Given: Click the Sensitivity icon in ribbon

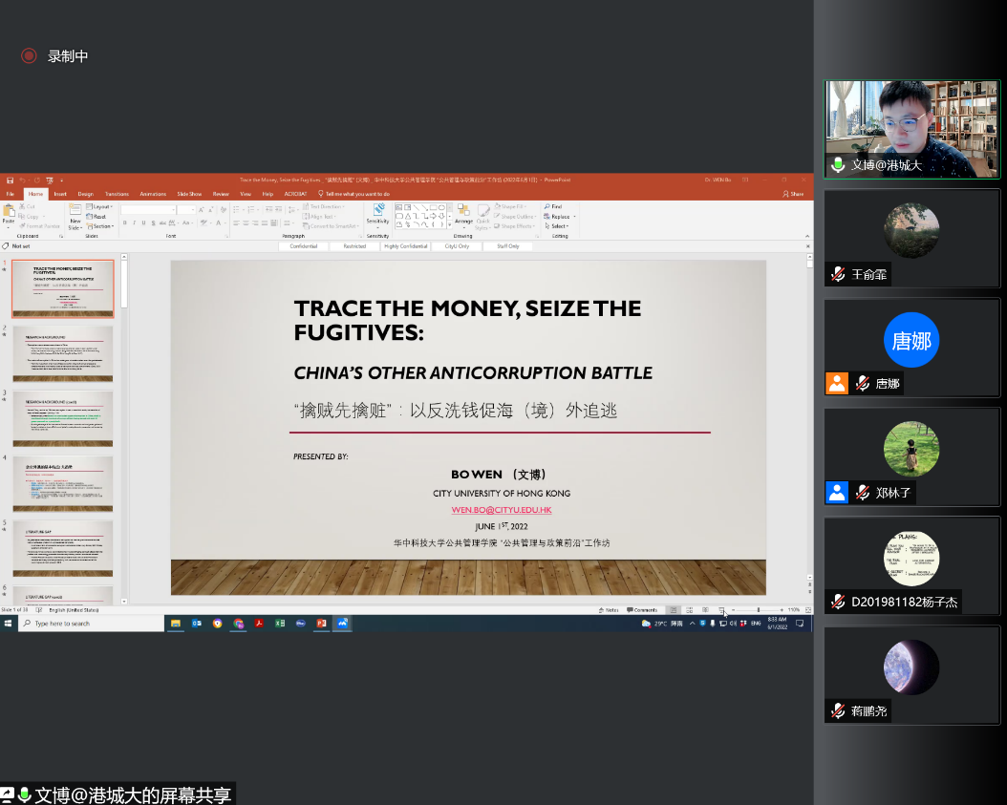Looking at the screenshot, I should point(377,215).
